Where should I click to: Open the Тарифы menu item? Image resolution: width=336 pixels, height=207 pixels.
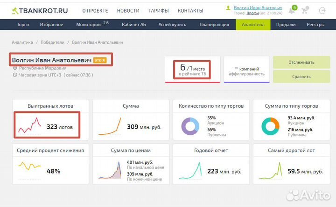click(158, 11)
